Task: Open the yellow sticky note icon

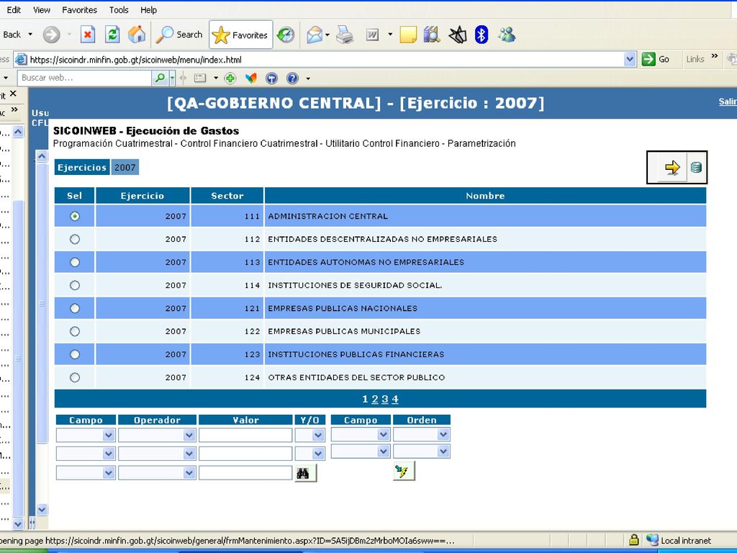Action: (408, 35)
